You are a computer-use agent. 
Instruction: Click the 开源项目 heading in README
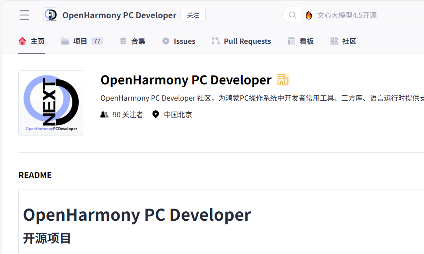click(47, 238)
